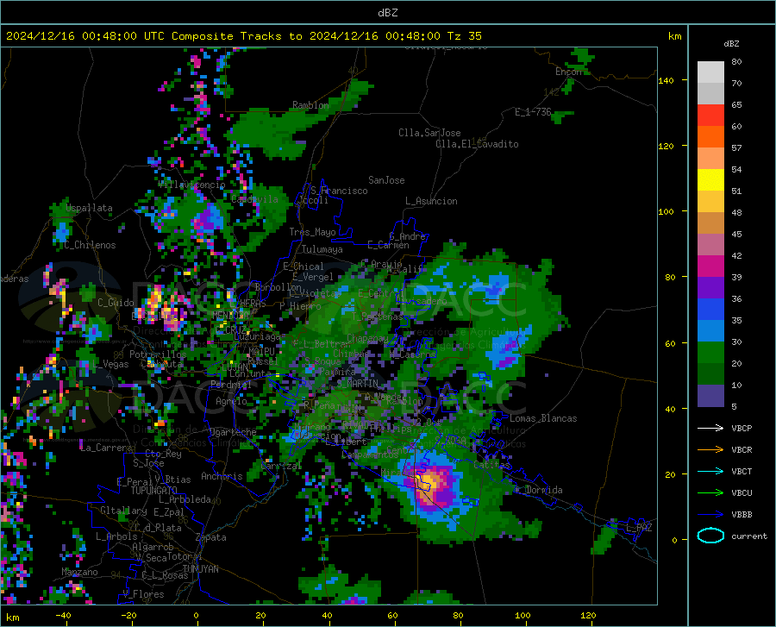Click the '2024/12/16 00:48:00 UTC Composite Tracks' header
The width and height of the screenshot is (776, 627).
(x=143, y=36)
